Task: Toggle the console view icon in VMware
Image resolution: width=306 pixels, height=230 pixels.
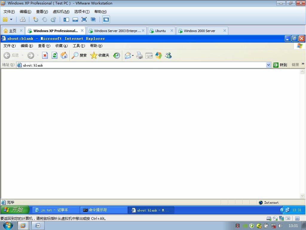Action: [106, 19]
